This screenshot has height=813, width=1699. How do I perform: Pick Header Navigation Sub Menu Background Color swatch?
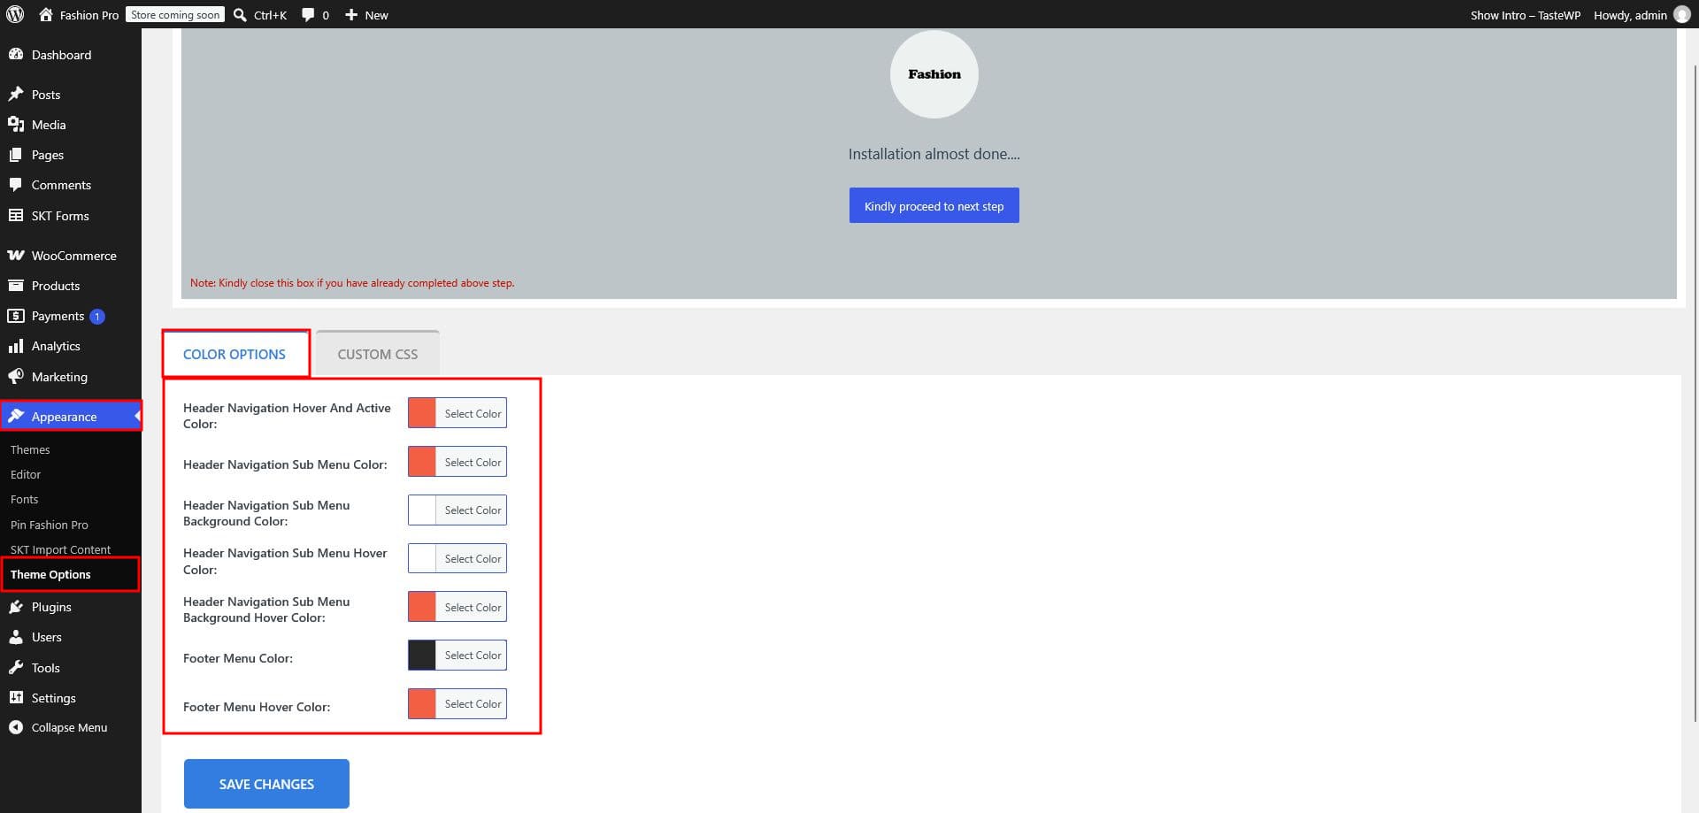point(422,510)
